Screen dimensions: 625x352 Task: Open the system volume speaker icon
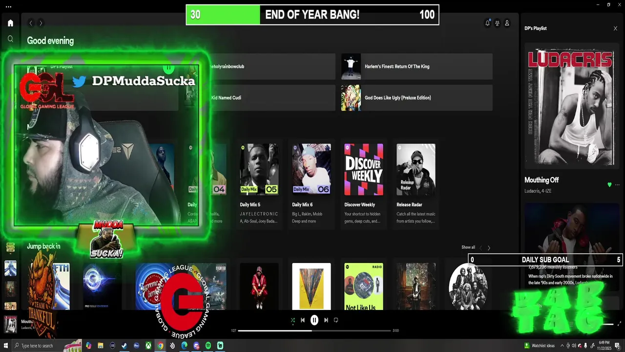coord(574,346)
